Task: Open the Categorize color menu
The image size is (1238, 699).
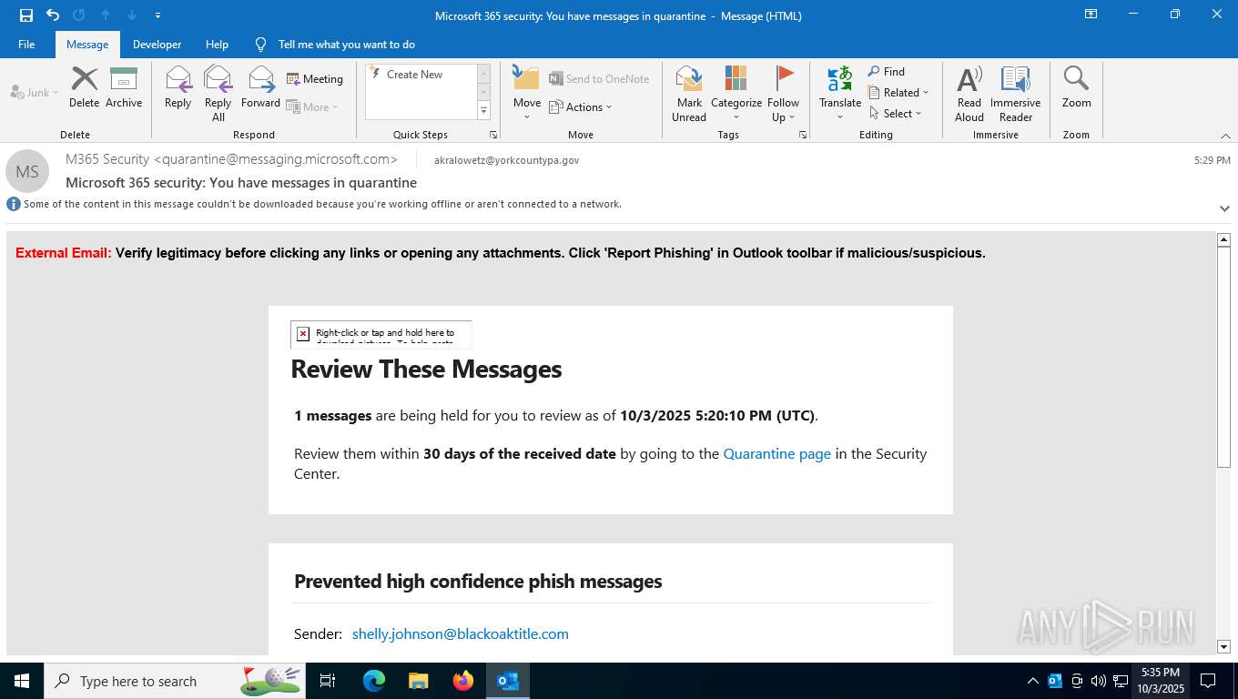Action: point(736,94)
